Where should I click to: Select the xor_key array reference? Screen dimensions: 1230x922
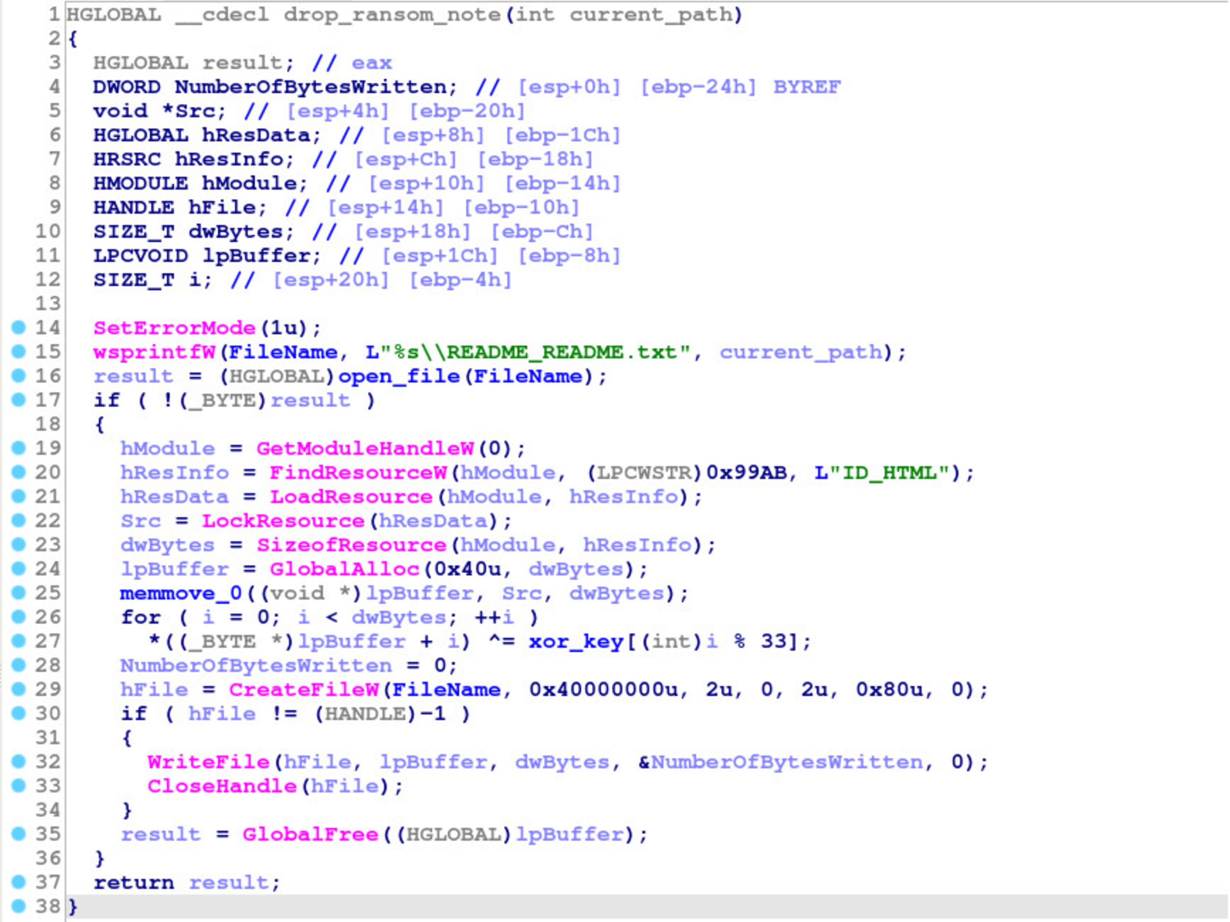click(x=576, y=641)
